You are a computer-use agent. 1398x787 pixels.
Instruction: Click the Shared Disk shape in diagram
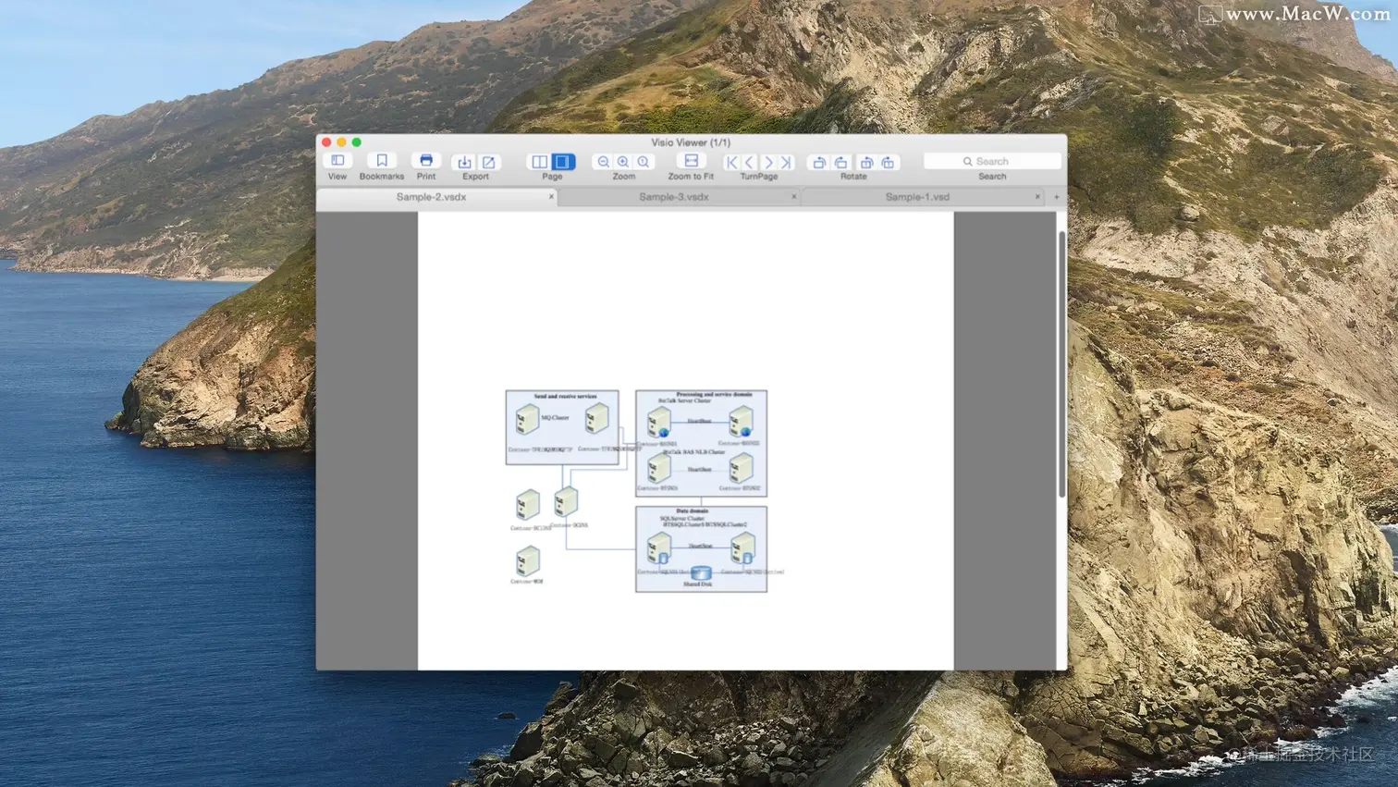coord(701,573)
